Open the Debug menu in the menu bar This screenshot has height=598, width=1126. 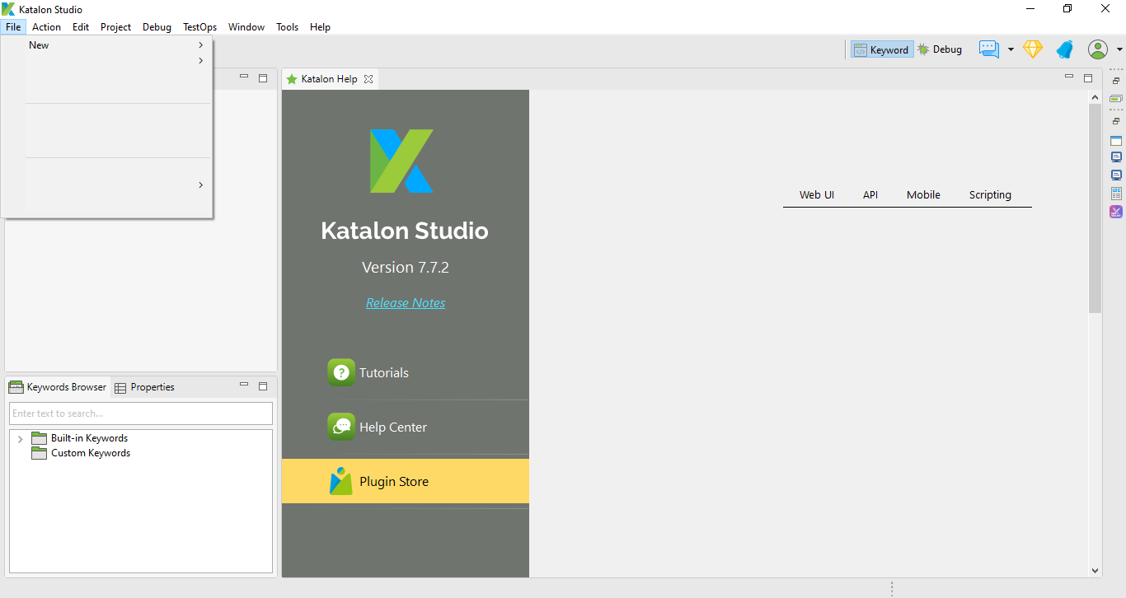(x=157, y=27)
